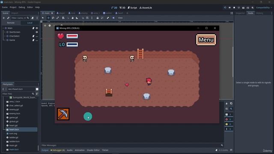Reload the running project
The width and height of the screenshot is (274, 154).
[225, 8]
